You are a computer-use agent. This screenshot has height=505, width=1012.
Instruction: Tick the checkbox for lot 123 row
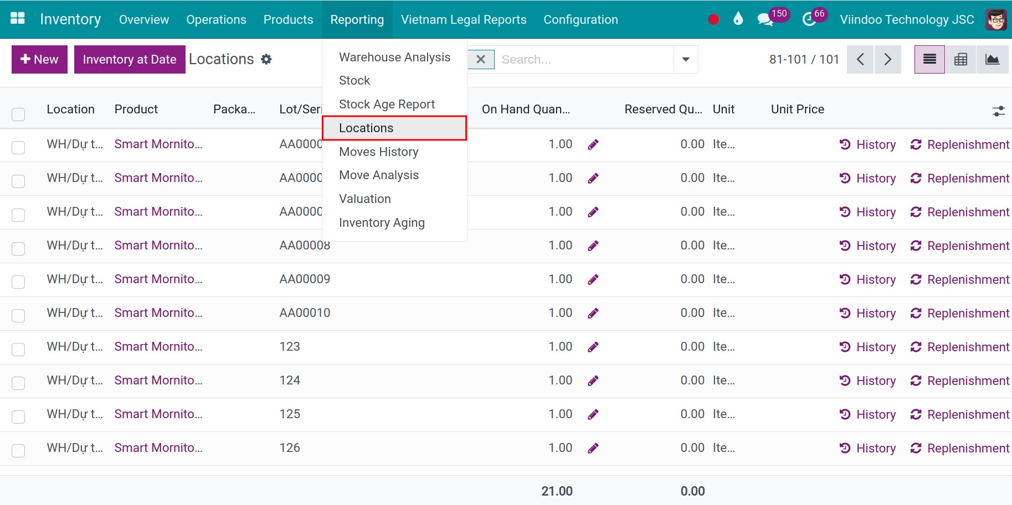(x=18, y=350)
